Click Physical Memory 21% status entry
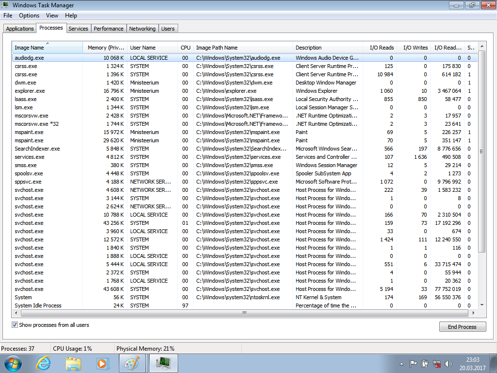497x373 pixels. point(145,348)
